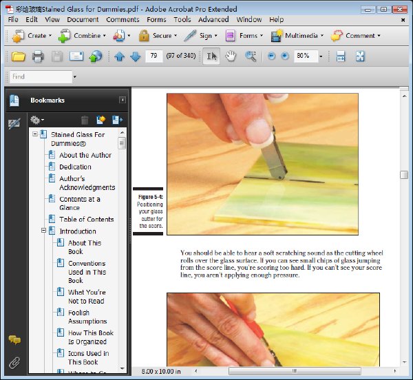The image size is (413, 380).
Task: Click the Email envelope icon
Action: 76,56
